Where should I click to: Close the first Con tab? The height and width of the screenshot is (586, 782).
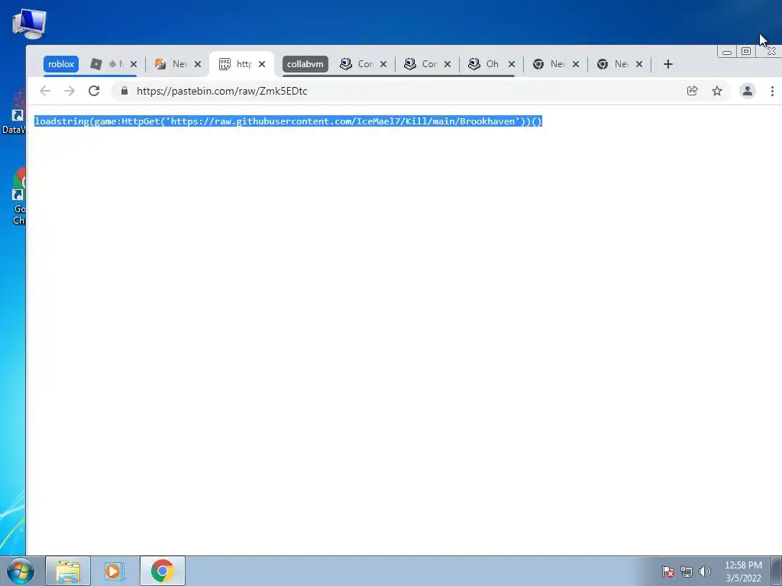383,64
